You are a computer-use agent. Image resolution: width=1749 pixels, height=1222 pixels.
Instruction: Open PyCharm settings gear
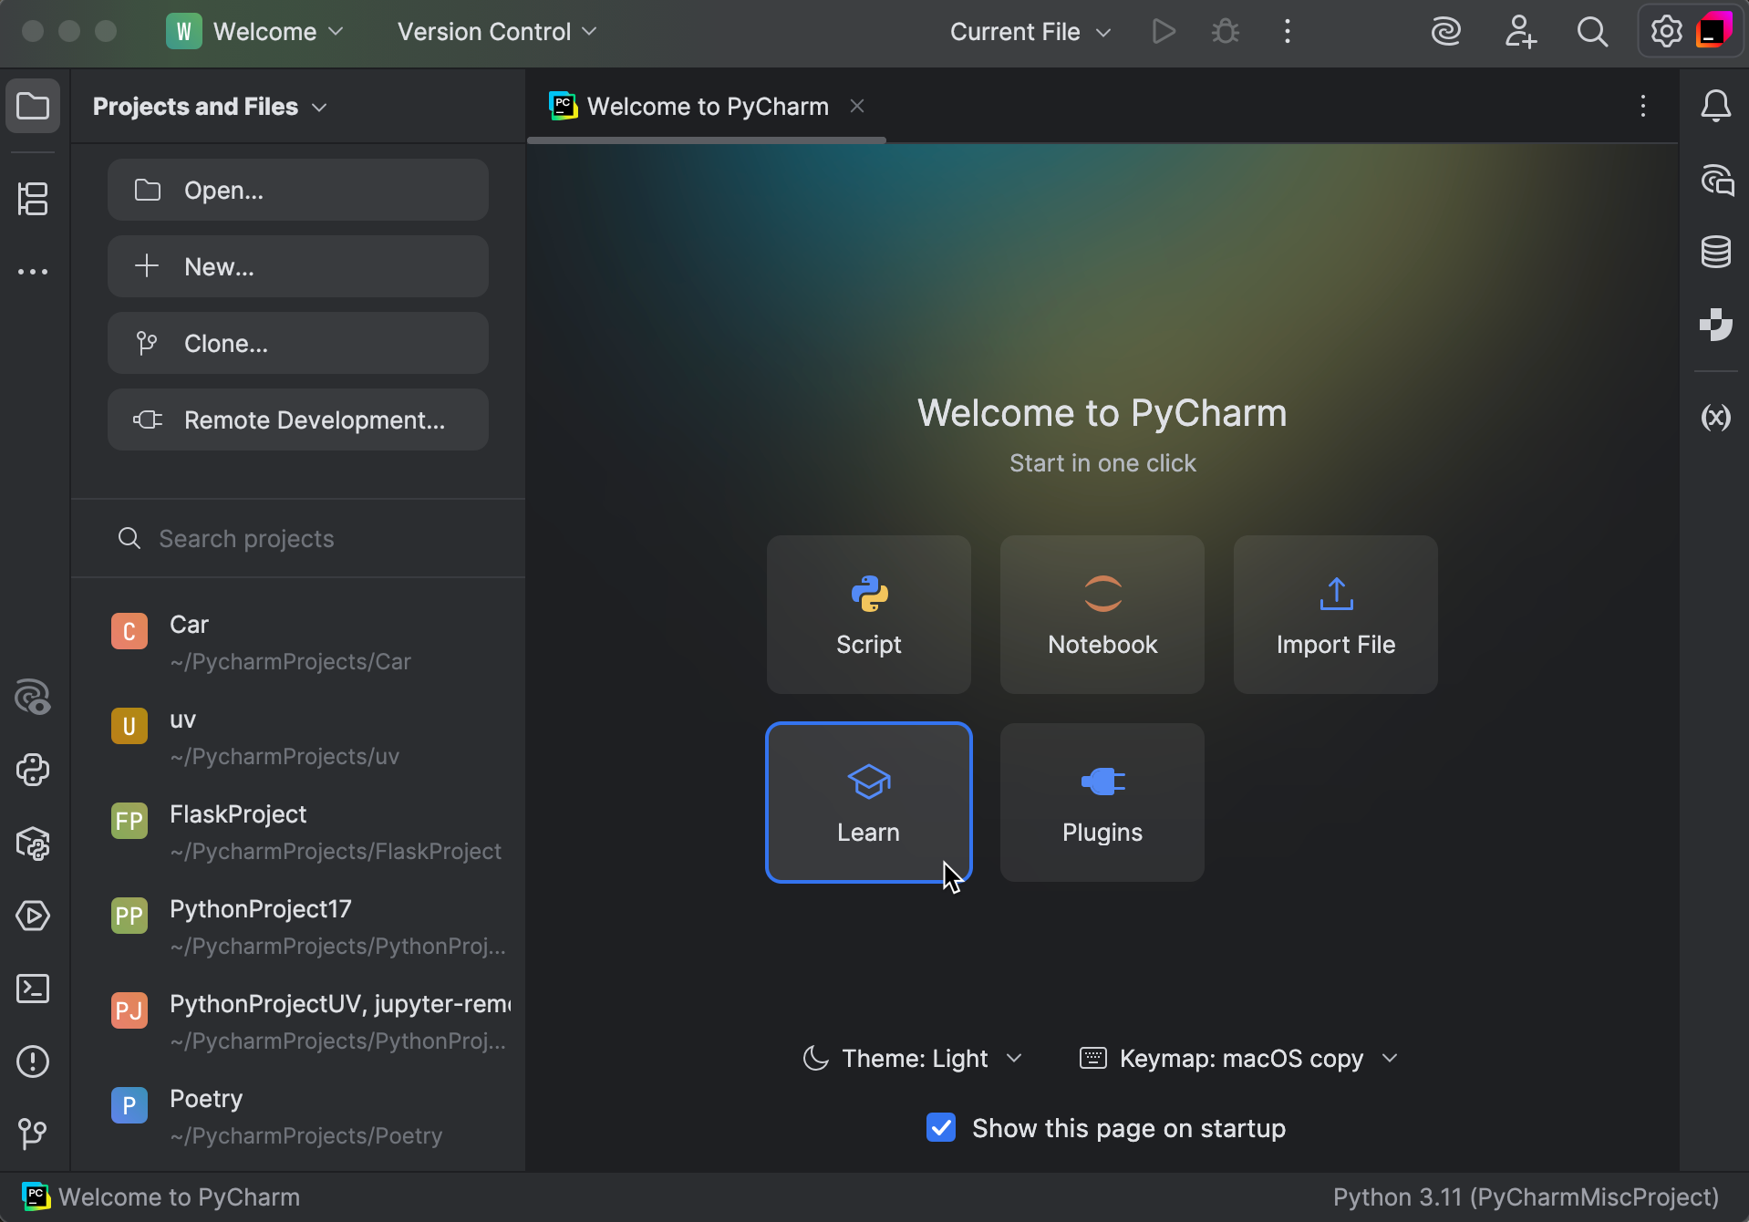coord(1666,32)
